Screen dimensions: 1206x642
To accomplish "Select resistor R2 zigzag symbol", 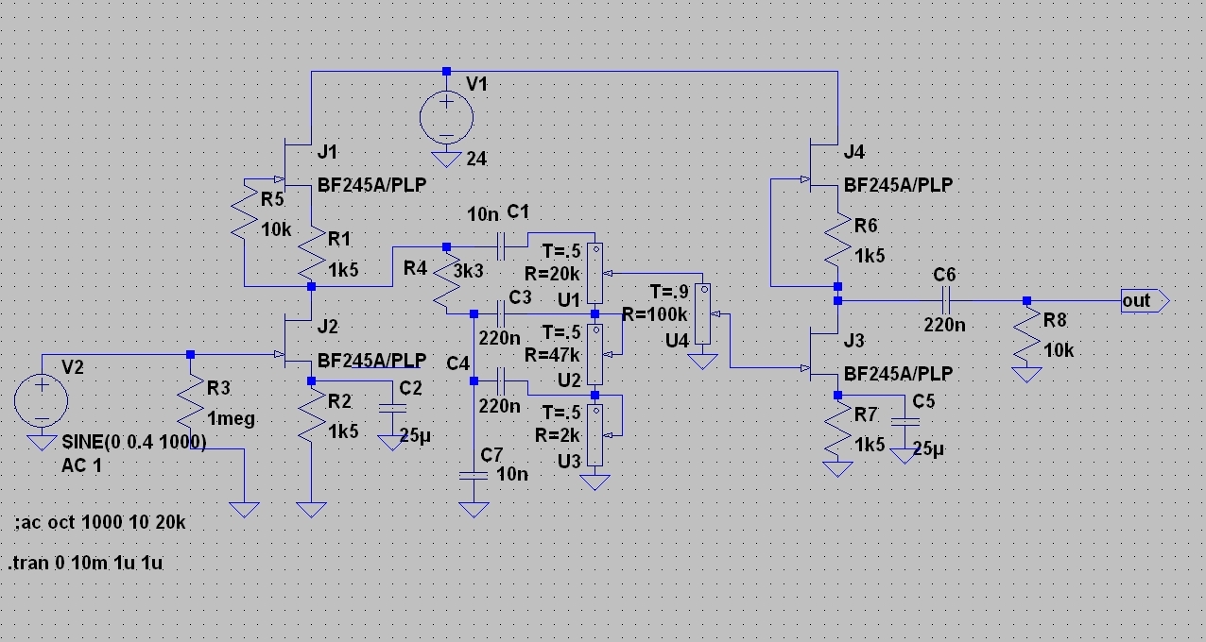I will [311, 415].
